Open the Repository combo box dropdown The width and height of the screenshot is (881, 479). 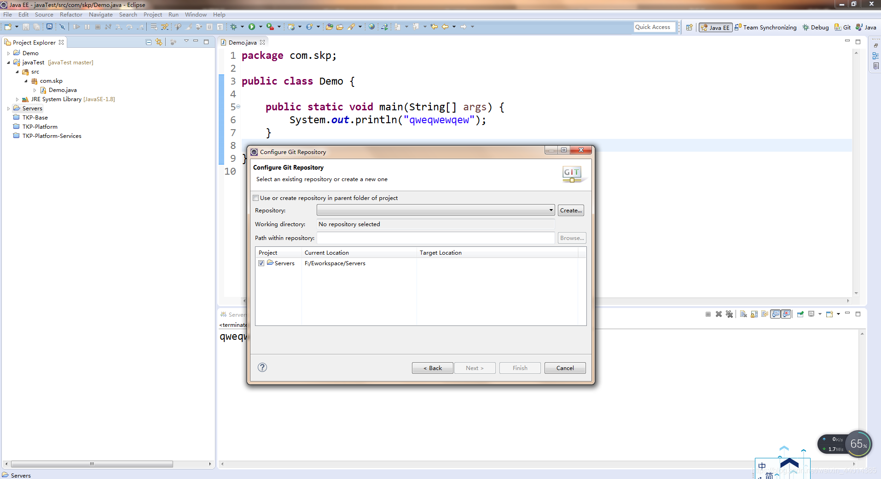551,210
